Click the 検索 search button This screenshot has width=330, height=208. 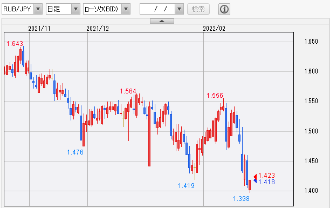[x=198, y=9]
